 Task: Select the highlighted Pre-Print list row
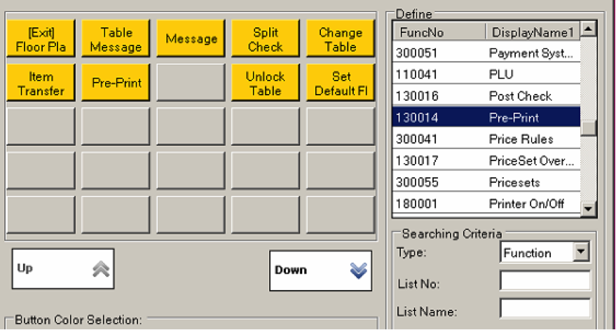pos(487,118)
